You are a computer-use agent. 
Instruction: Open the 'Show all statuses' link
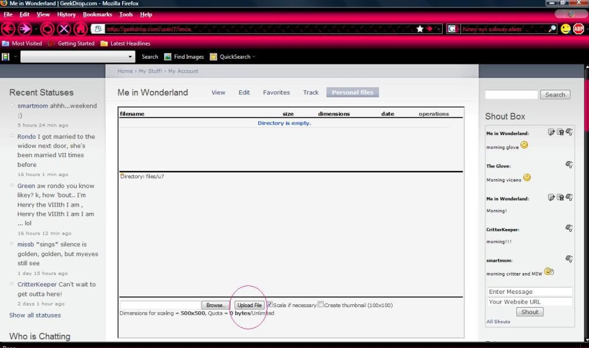coord(35,315)
